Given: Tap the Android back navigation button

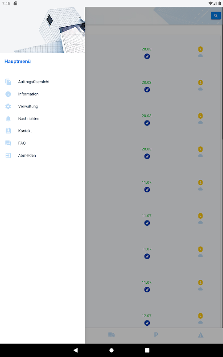Looking at the screenshot, I should click(x=75, y=350).
